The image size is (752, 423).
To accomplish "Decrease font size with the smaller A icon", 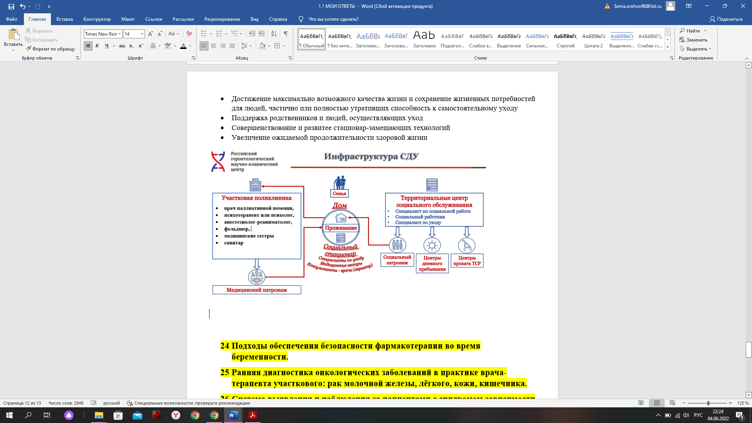I will pos(160,34).
